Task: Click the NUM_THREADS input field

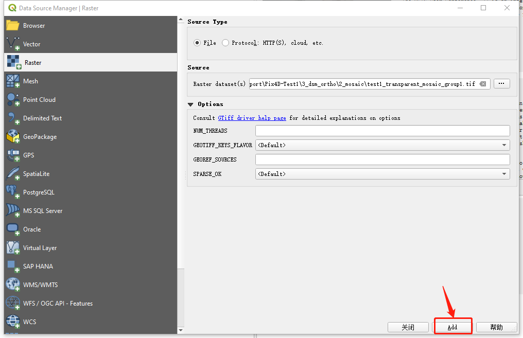Action: coord(382,131)
